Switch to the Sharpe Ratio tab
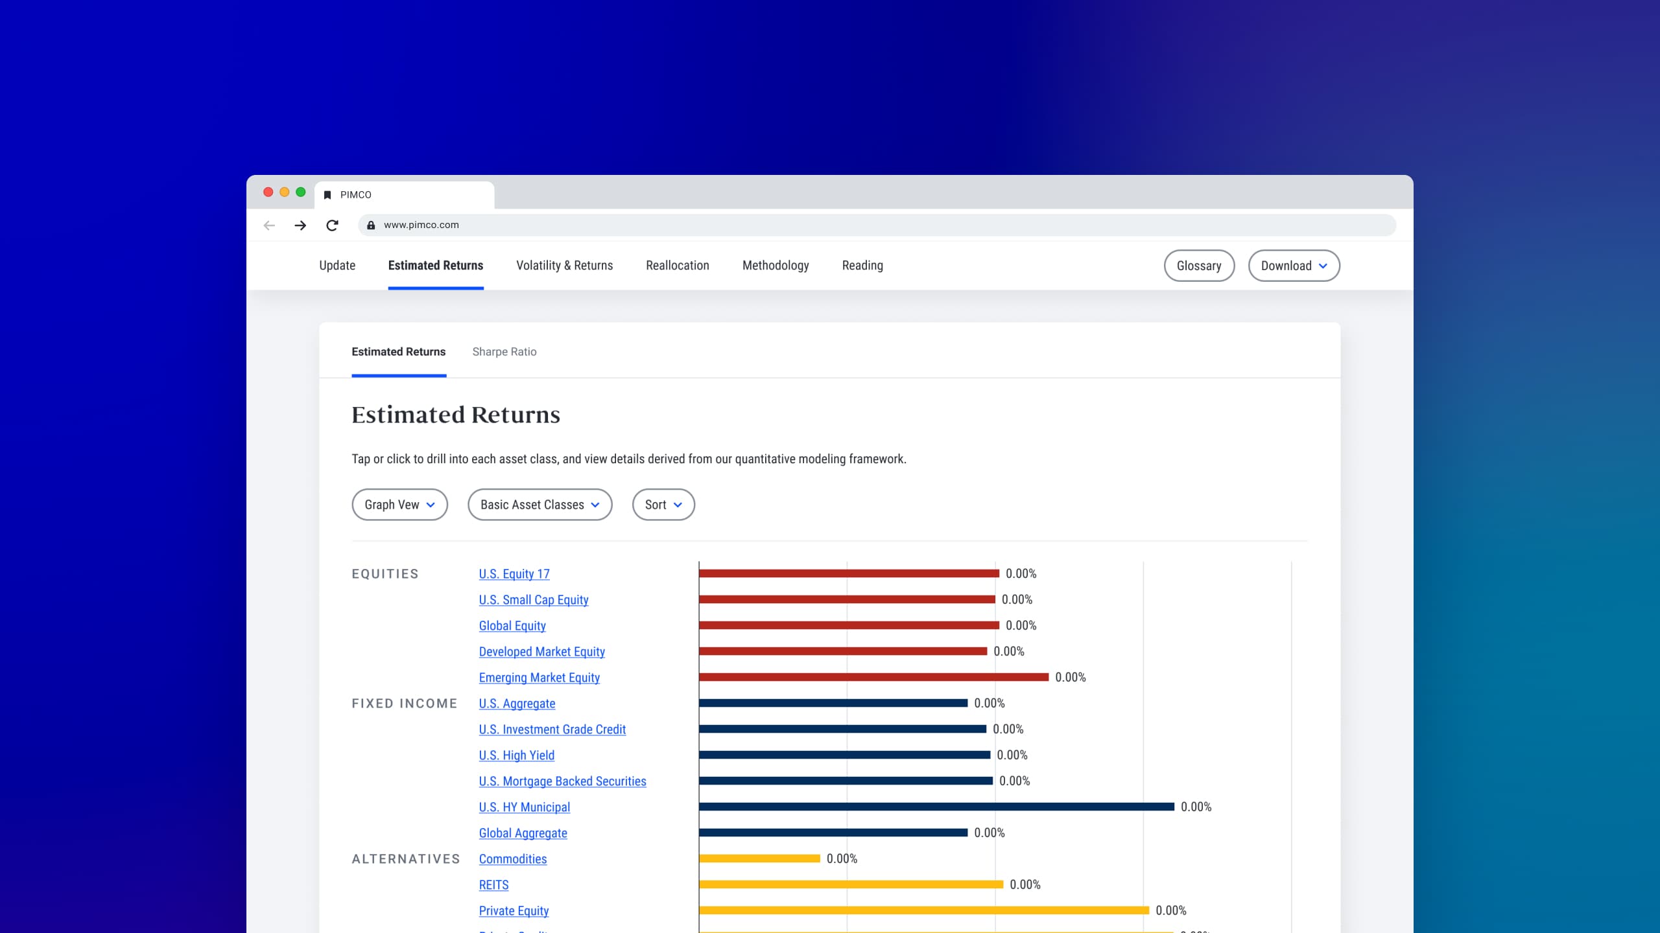This screenshot has height=933, width=1660. (x=504, y=352)
